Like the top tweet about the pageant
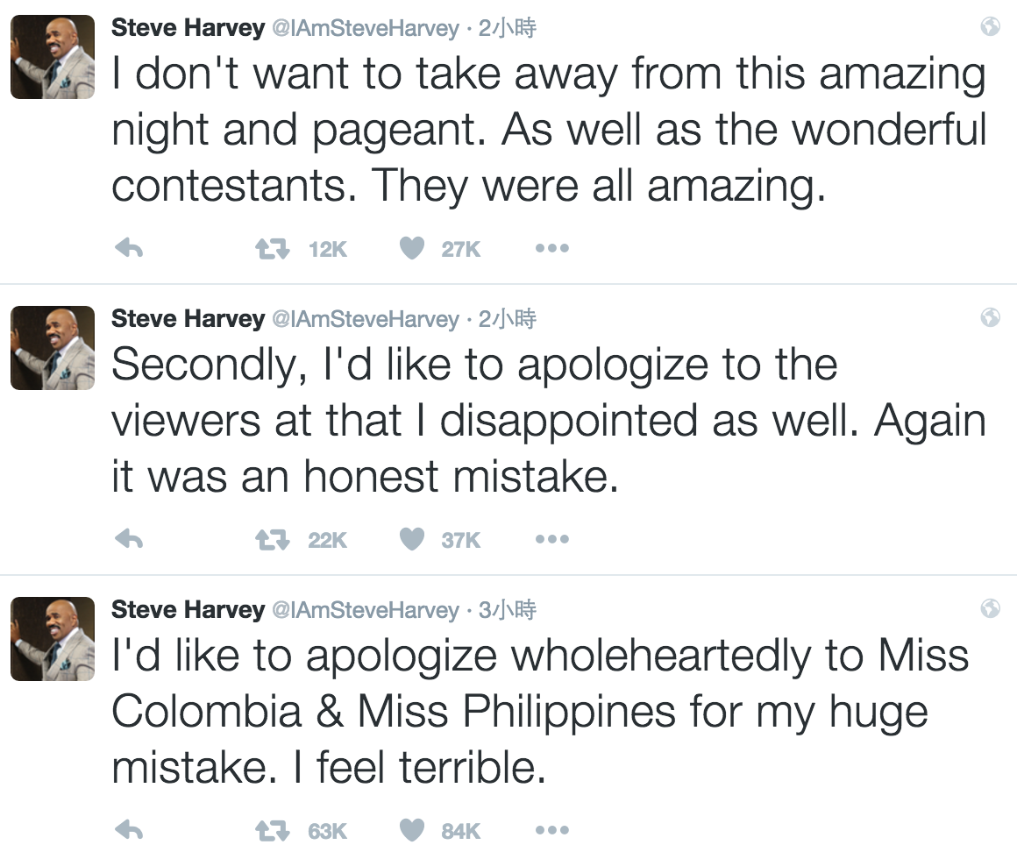Screen dimensions: 1017x859 pos(410,248)
